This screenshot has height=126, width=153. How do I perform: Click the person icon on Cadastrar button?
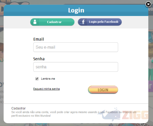tap(35, 22)
